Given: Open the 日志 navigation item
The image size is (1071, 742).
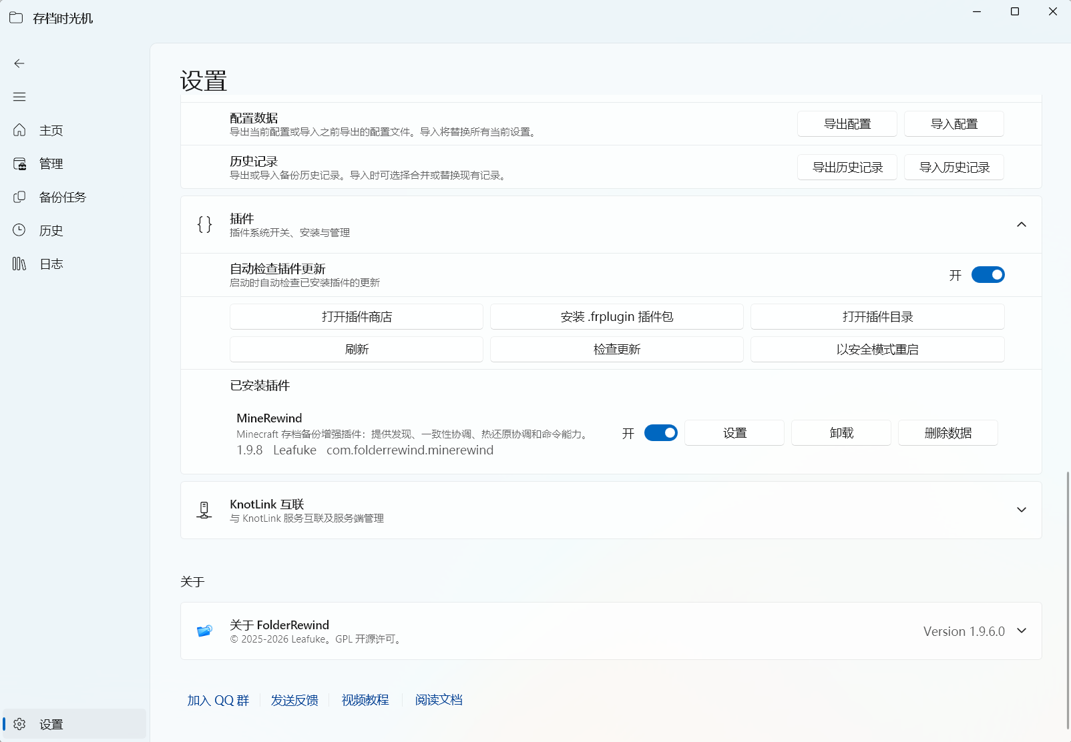Looking at the screenshot, I should click(74, 264).
